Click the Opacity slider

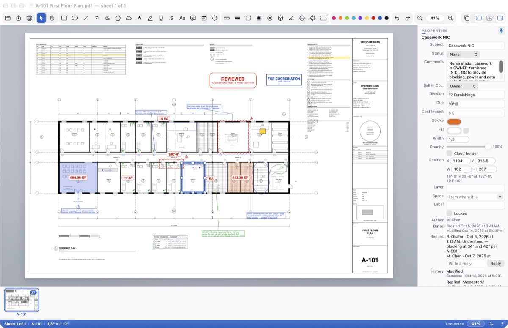[469, 147]
